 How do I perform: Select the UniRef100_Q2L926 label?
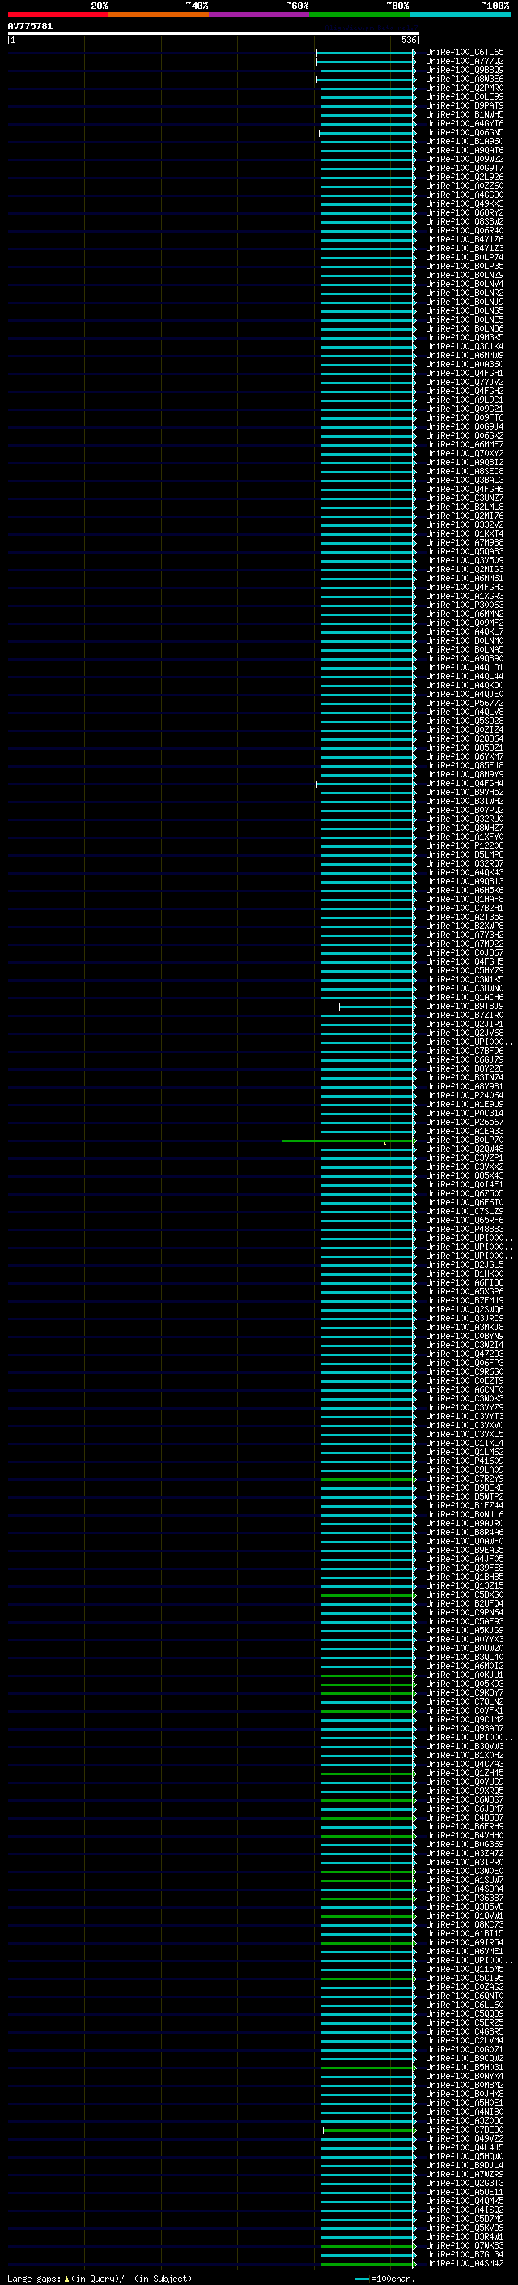[465, 178]
